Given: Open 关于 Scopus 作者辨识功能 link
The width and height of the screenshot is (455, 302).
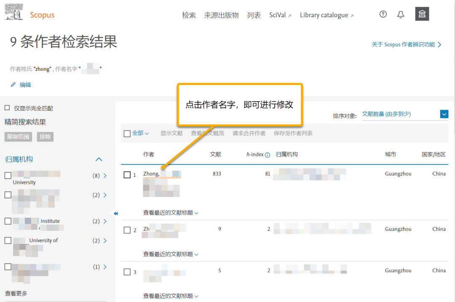Looking at the screenshot, I should [x=404, y=44].
